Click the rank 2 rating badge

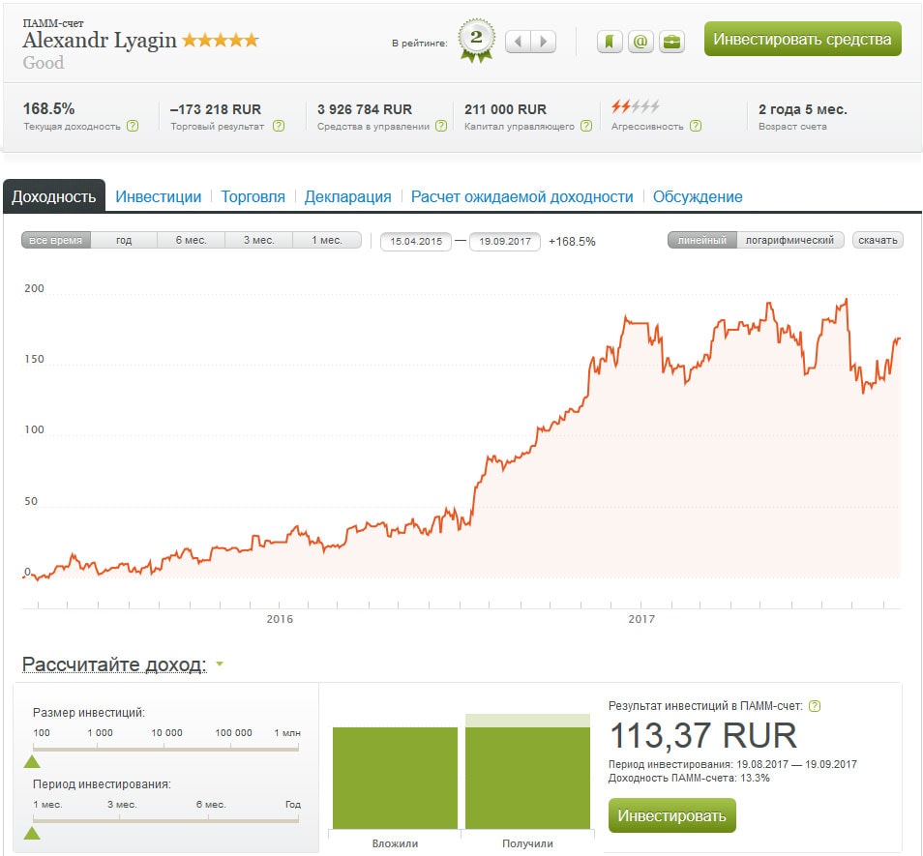pyautogui.click(x=476, y=42)
